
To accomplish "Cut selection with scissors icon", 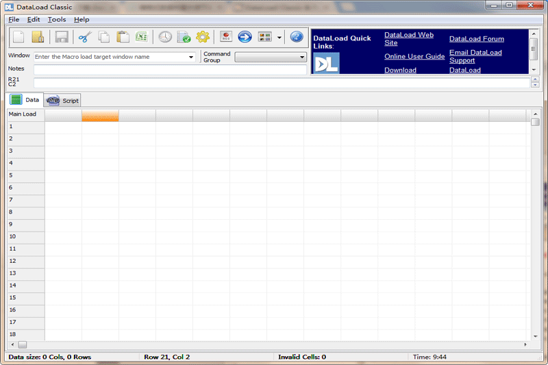I will [x=85, y=37].
